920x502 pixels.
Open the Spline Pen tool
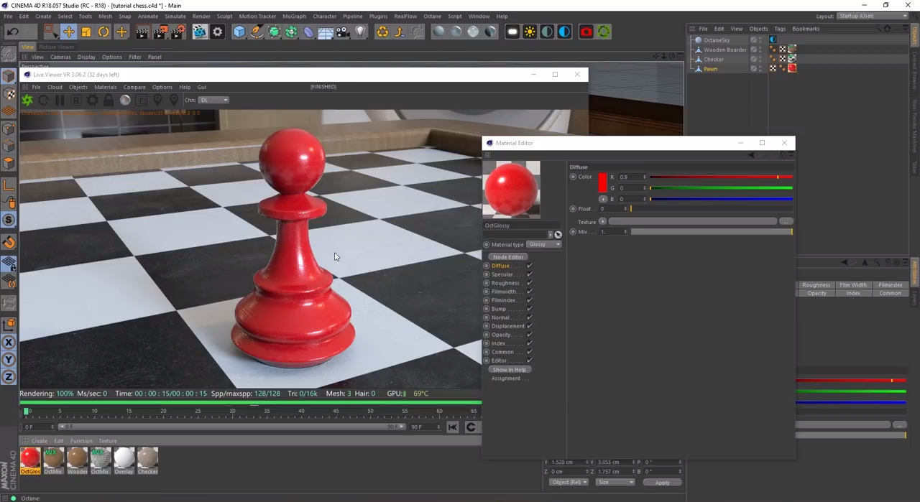pos(257,32)
